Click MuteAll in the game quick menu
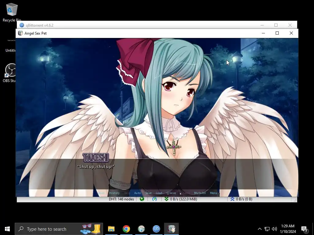Viewport: 314px width, 235px height. [x=200, y=193]
